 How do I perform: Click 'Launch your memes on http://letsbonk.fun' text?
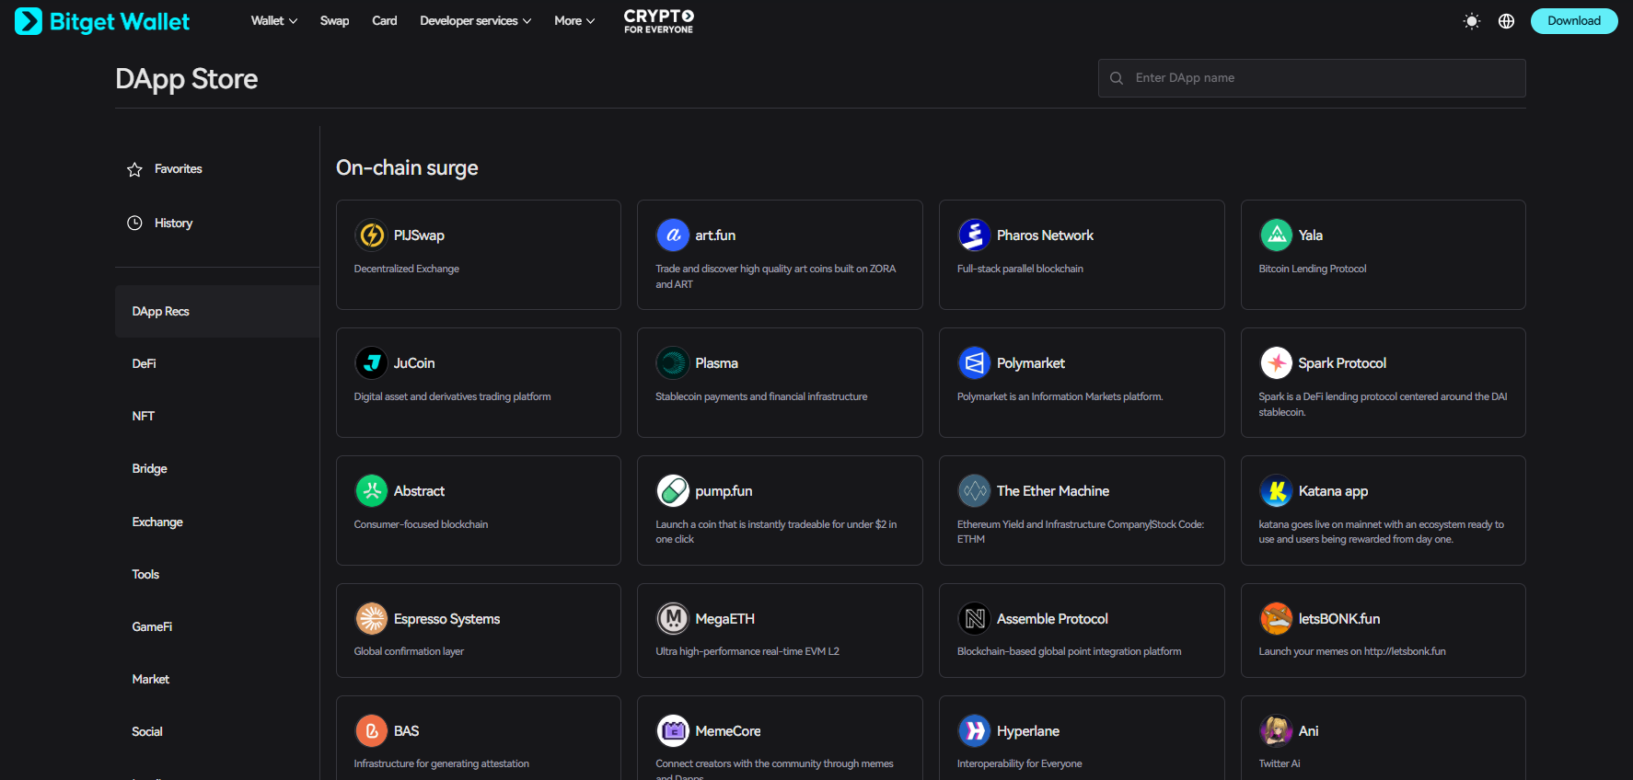pos(1351,651)
